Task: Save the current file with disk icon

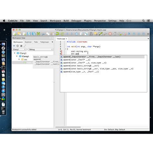Action: coord(29,34)
